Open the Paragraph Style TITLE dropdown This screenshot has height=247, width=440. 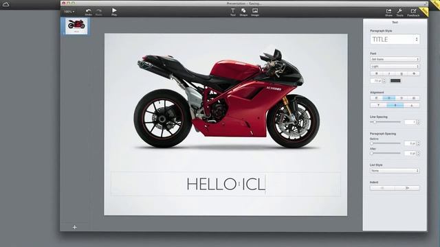(x=395, y=40)
